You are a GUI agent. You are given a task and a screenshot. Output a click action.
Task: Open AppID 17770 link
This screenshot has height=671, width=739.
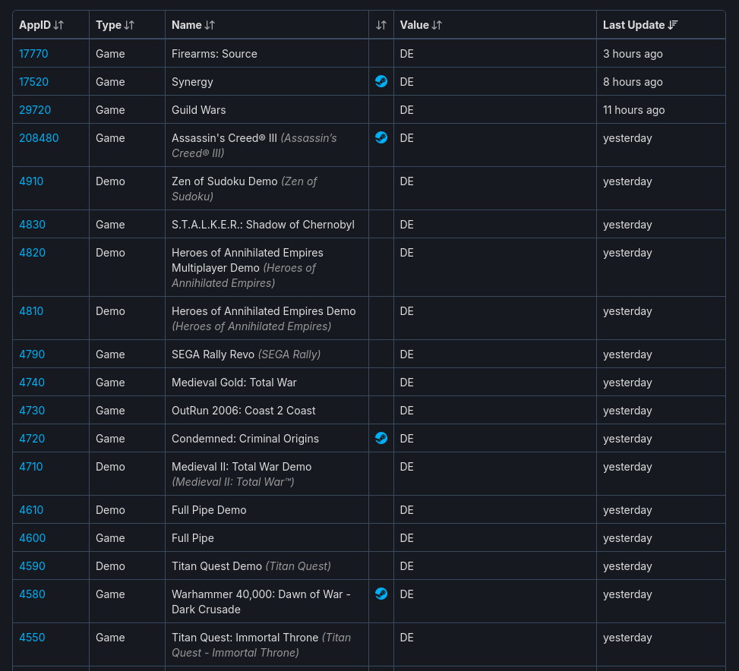(33, 54)
